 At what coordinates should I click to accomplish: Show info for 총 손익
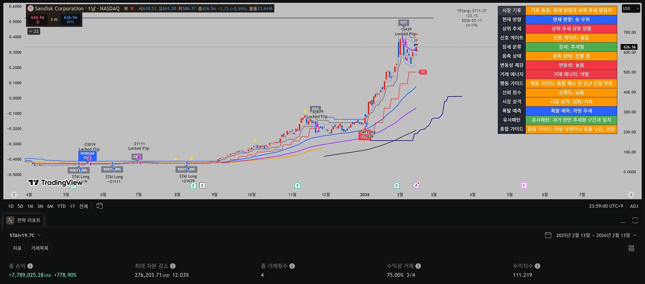coord(30,266)
